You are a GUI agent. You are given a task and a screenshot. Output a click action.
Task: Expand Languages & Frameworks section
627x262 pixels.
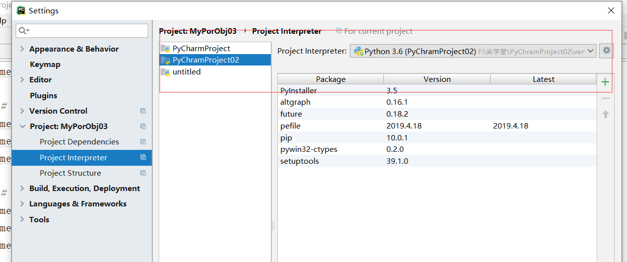click(22, 204)
